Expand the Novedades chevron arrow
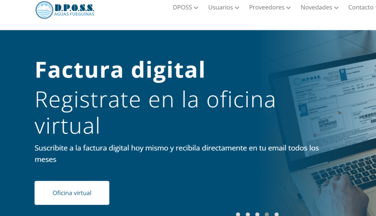Screen dimensions: 376x216 pos(336,8)
